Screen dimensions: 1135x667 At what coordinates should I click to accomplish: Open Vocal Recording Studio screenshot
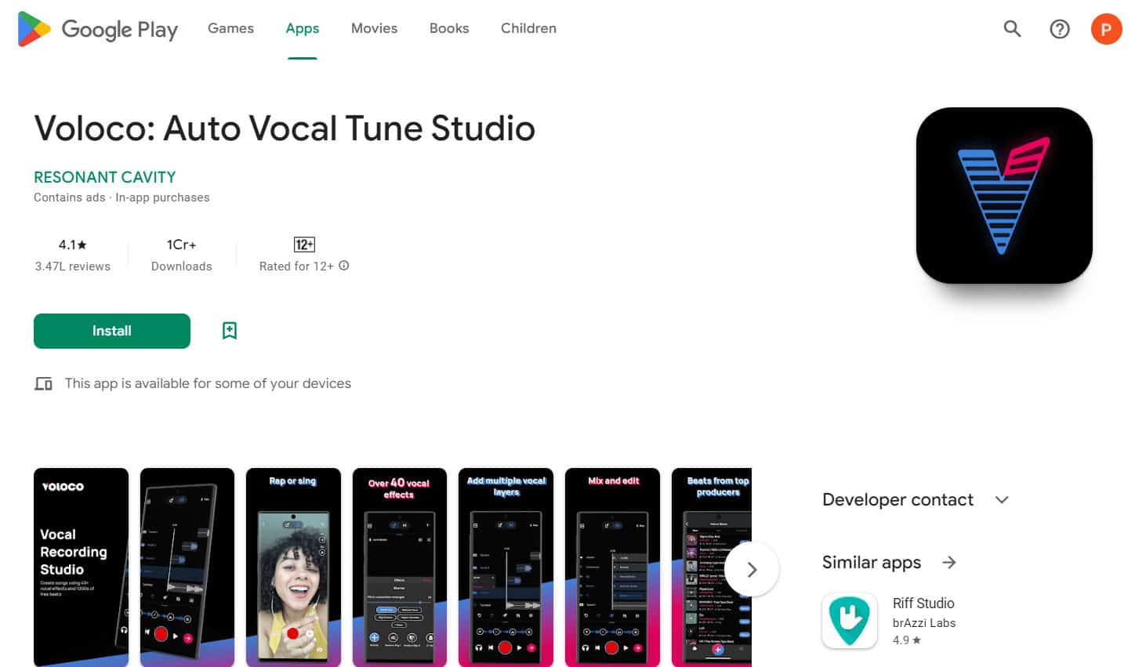tap(81, 567)
